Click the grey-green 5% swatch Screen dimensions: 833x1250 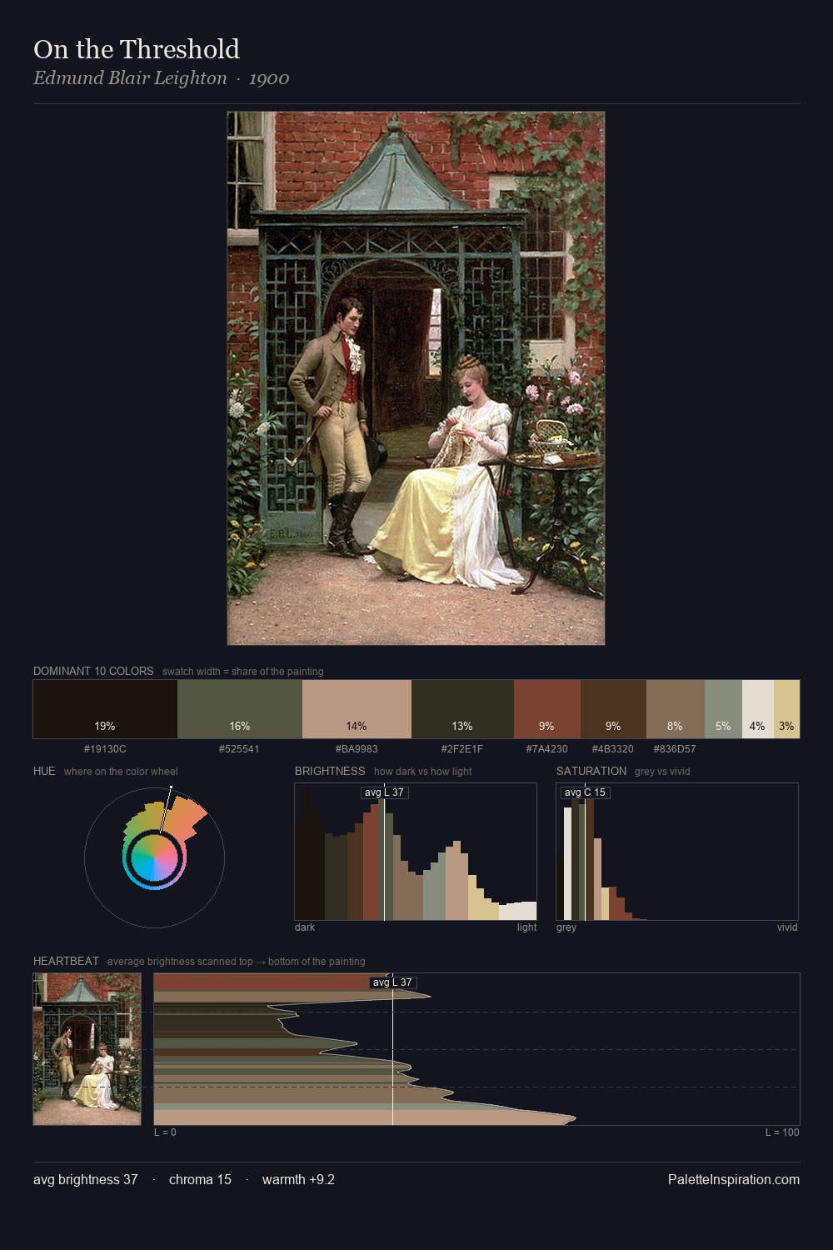click(723, 709)
